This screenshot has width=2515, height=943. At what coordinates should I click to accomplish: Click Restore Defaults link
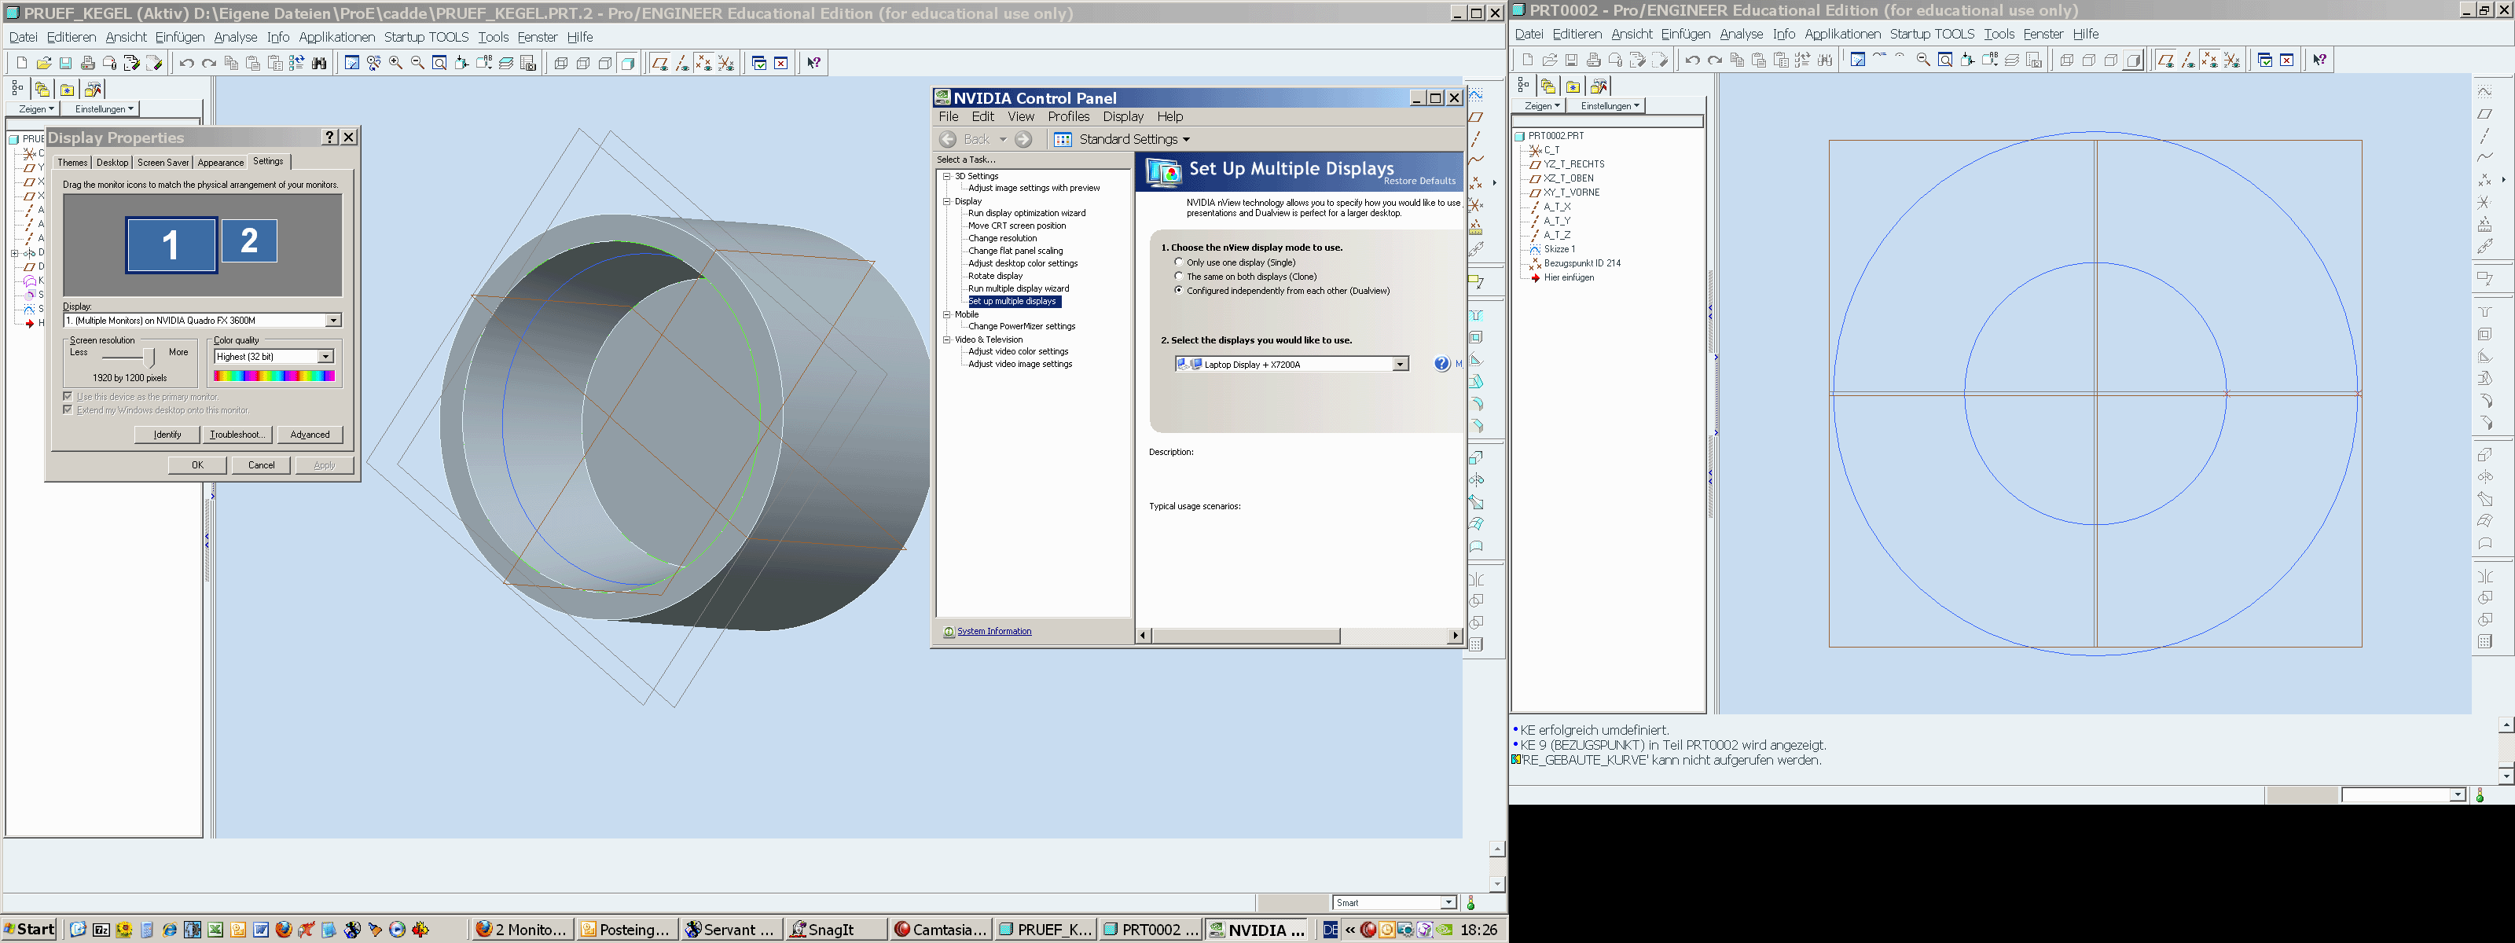click(x=1419, y=182)
